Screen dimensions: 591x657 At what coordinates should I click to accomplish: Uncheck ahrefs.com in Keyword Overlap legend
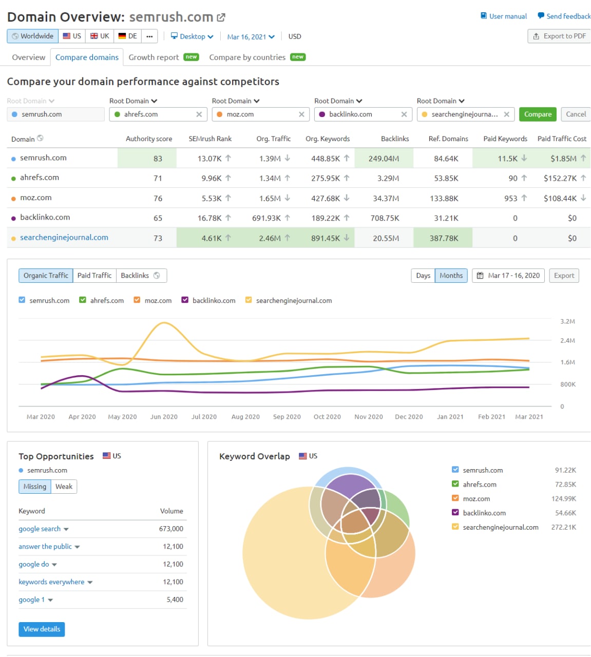click(455, 484)
